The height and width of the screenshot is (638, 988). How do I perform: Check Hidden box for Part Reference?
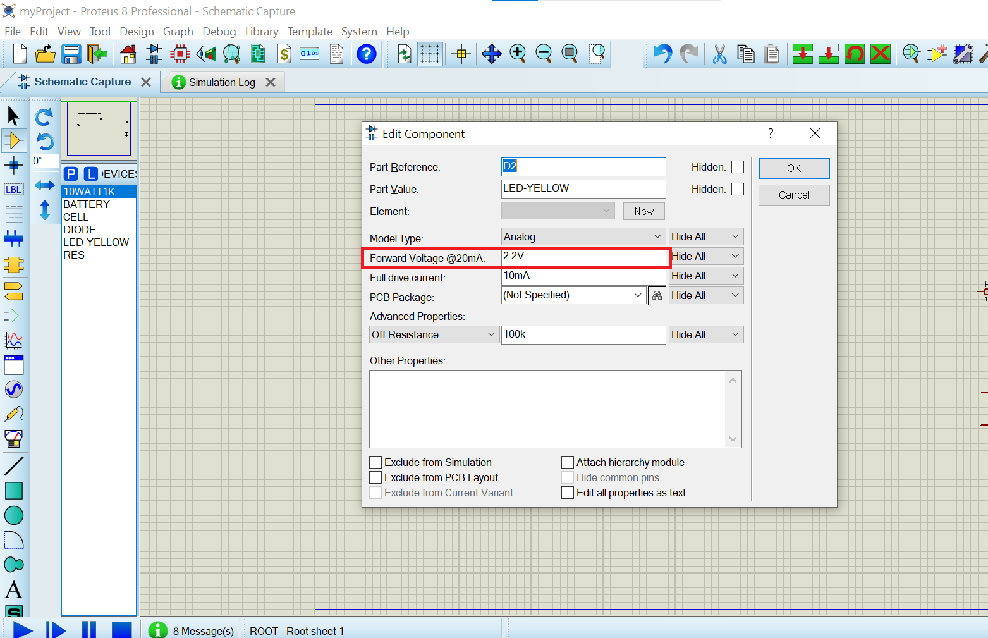(x=737, y=167)
